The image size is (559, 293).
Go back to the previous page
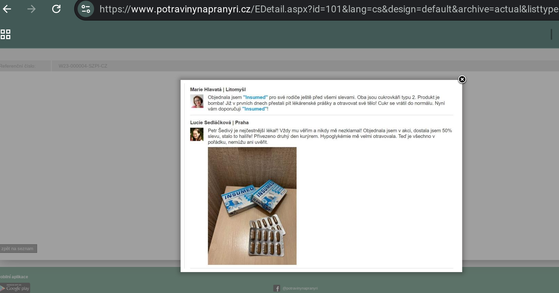pyautogui.click(x=7, y=9)
